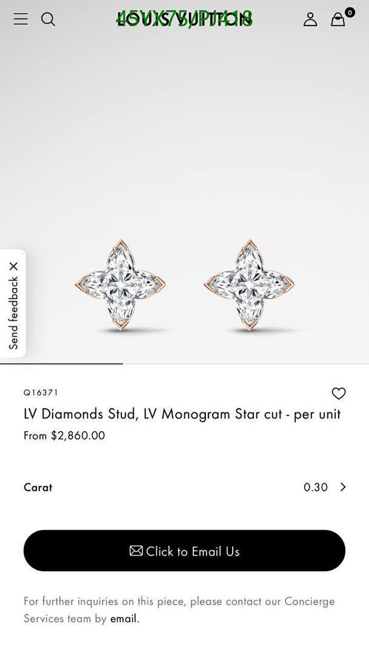The image size is (369, 655).
Task: Enable feedback mode via Send feedback tab
Action: tap(13, 312)
